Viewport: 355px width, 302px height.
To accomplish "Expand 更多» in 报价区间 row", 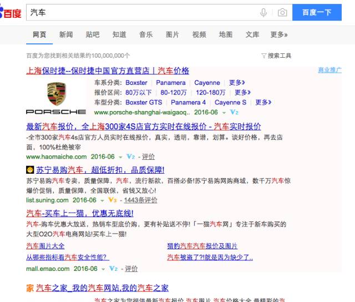I will pyautogui.click(x=242, y=93).
